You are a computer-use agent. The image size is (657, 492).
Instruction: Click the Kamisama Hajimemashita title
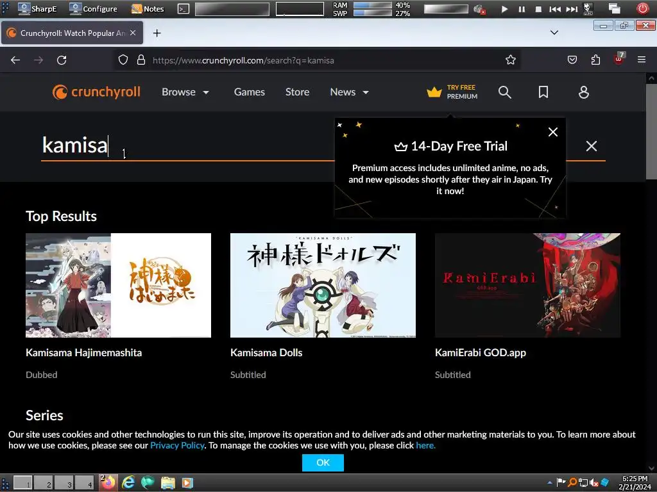(84, 353)
